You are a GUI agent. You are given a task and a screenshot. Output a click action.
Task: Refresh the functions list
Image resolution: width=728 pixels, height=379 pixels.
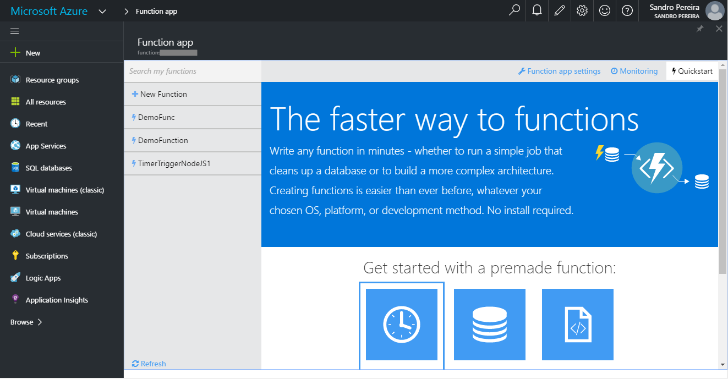(149, 364)
